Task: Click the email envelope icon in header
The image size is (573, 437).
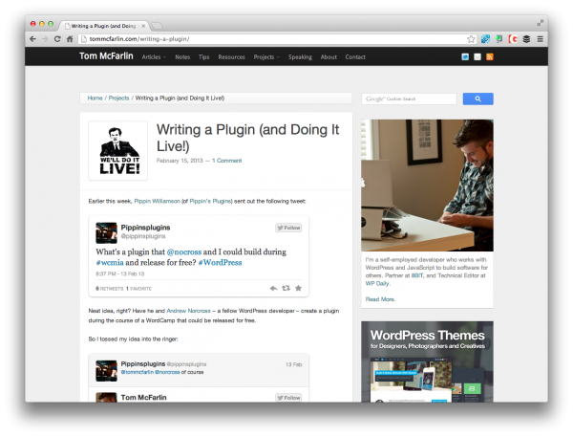Action: click(477, 56)
